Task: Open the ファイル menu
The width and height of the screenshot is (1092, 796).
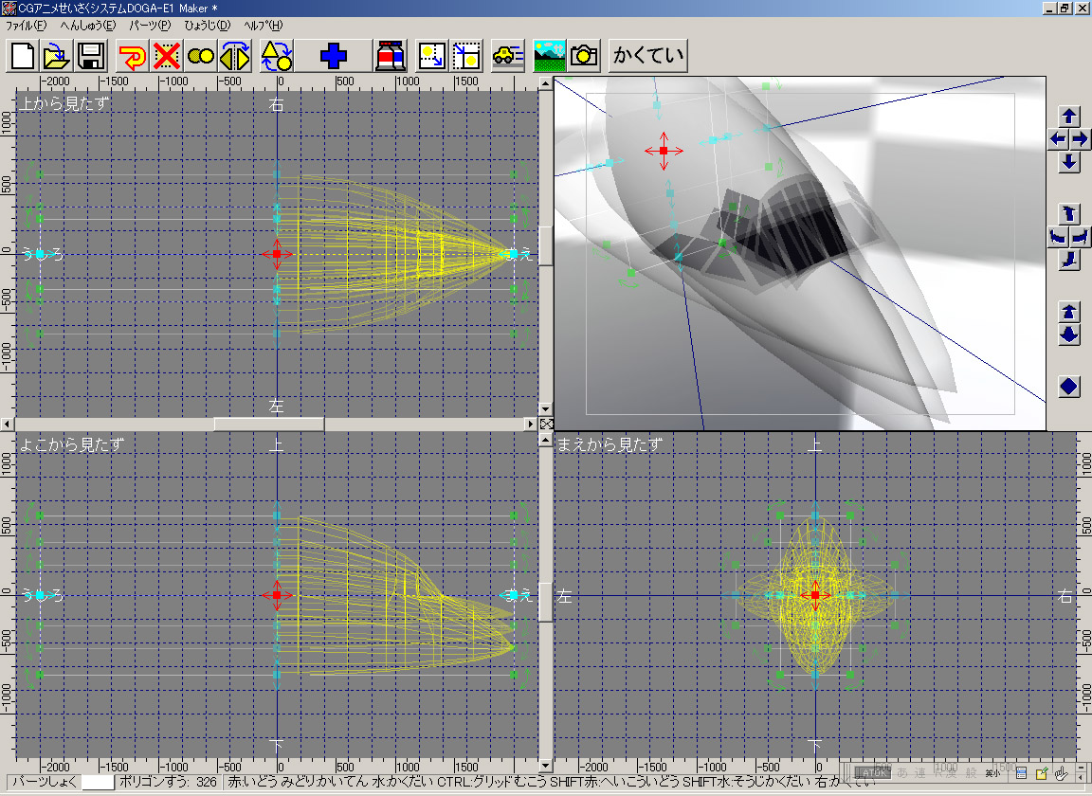Action: pos(26,25)
